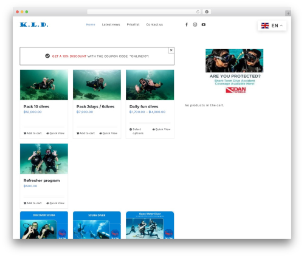Click the ฿7,900.00 price
The image size is (304, 257).
point(85,112)
